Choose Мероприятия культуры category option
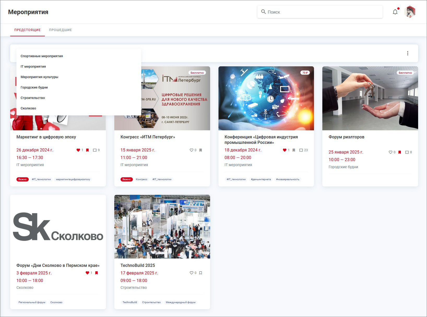The width and height of the screenshot is (427, 317). coord(39,77)
